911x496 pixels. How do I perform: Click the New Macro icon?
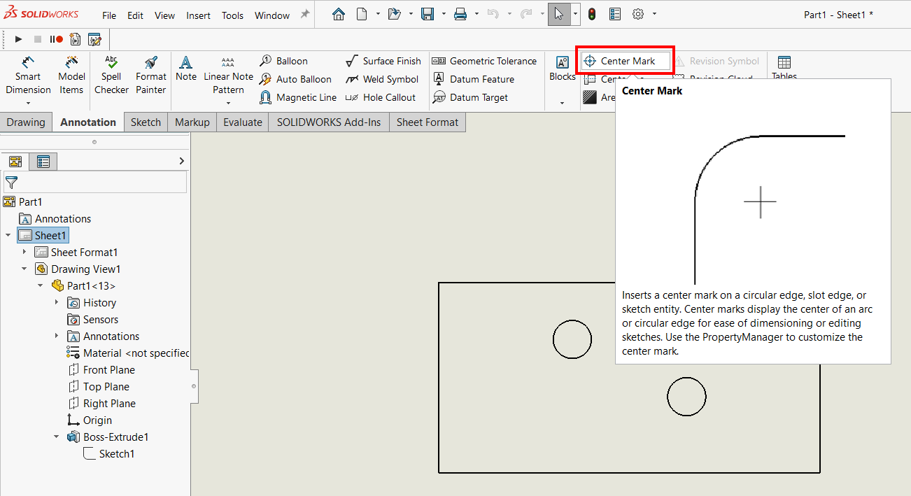pyautogui.click(x=76, y=40)
